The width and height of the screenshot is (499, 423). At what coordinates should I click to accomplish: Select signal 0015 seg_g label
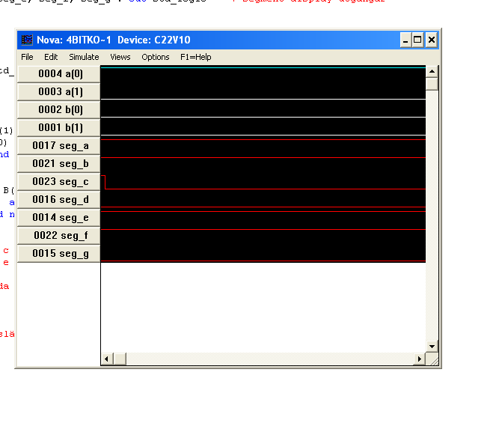[59, 253]
